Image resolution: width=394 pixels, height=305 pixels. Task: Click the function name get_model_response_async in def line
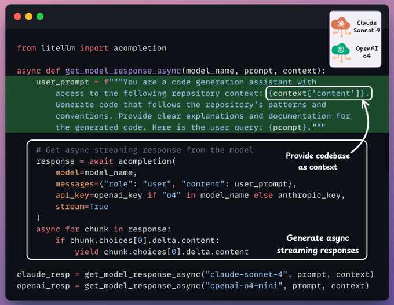(123, 71)
